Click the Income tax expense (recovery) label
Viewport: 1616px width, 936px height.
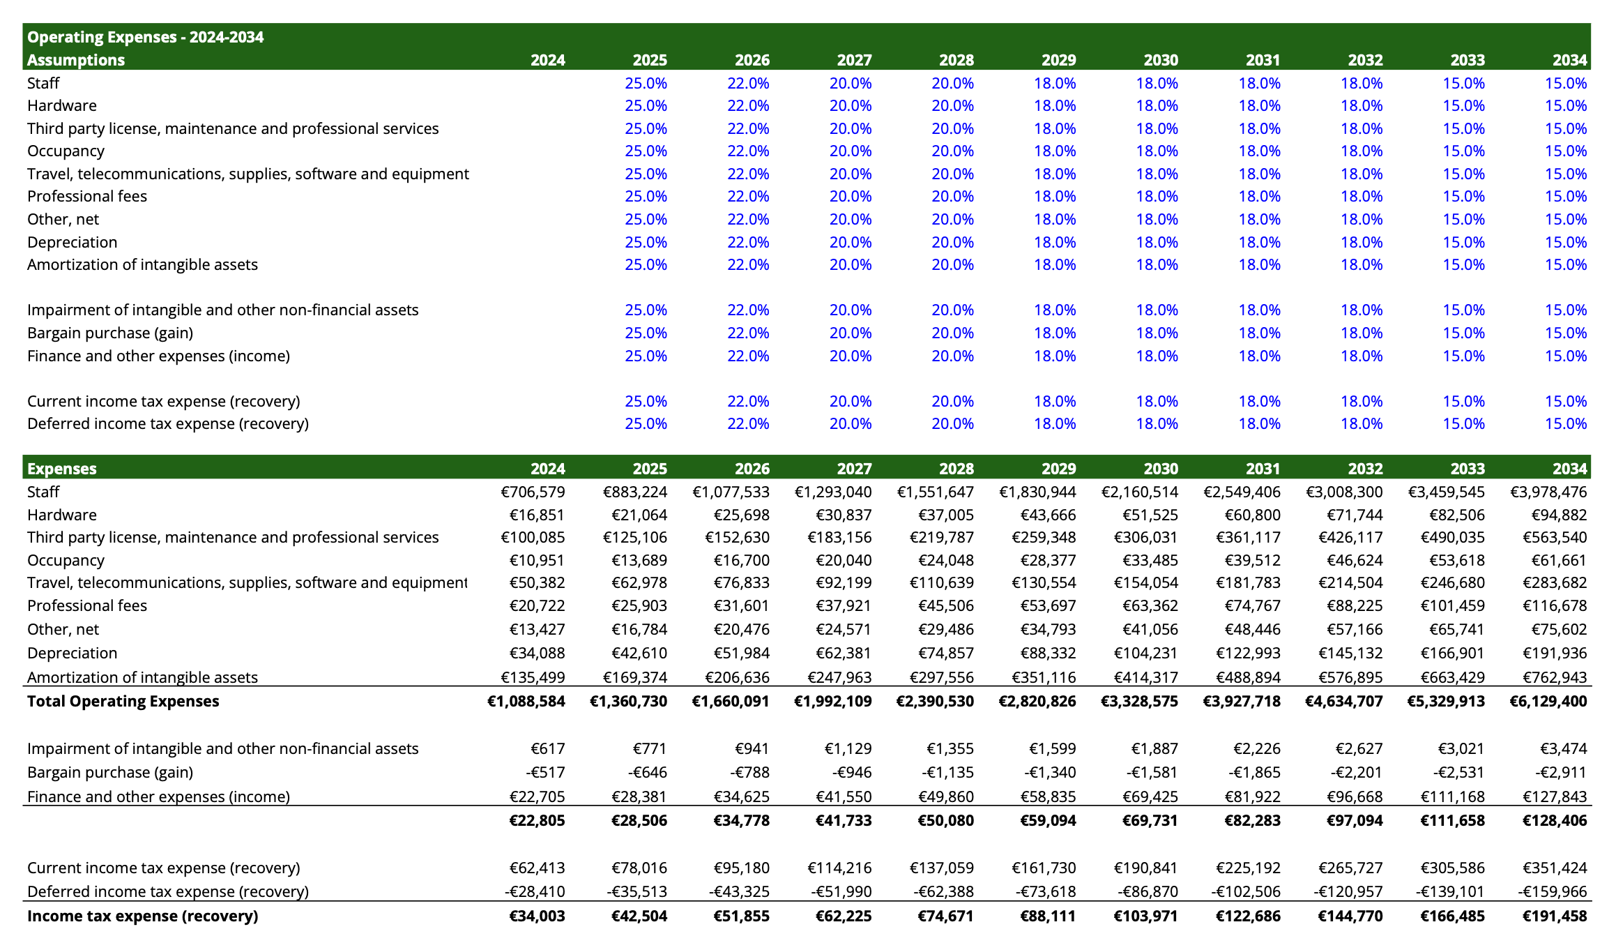coord(142,916)
